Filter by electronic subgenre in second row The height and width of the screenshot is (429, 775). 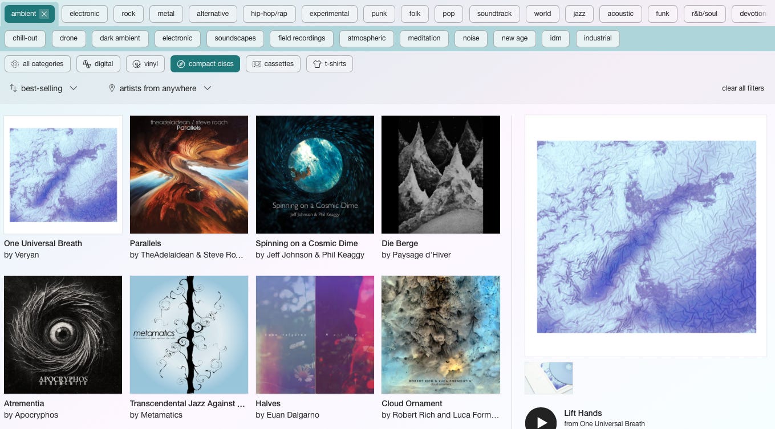pos(177,38)
